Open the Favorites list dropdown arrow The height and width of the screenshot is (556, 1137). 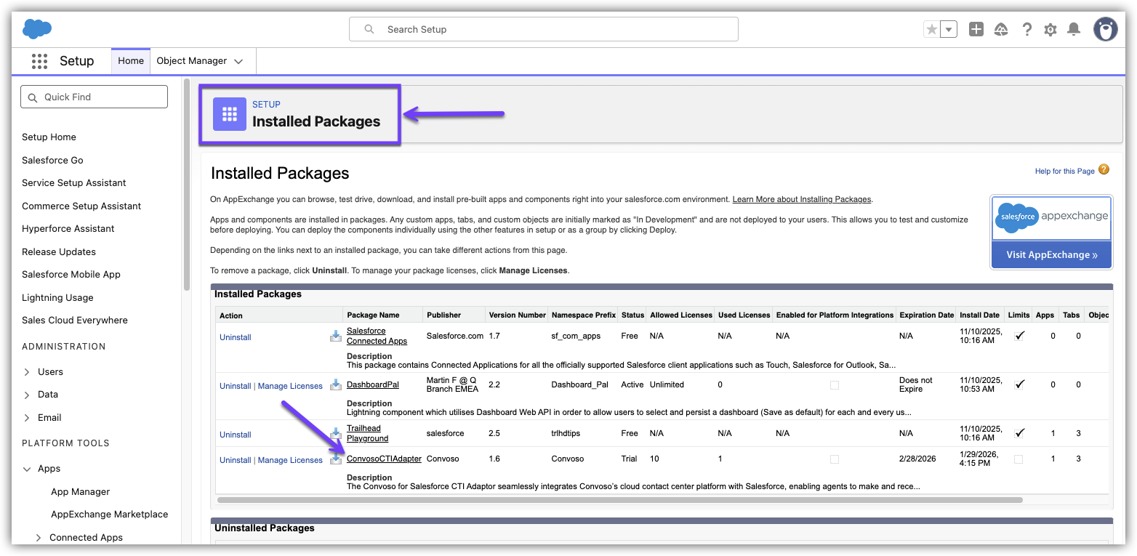pyautogui.click(x=949, y=29)
